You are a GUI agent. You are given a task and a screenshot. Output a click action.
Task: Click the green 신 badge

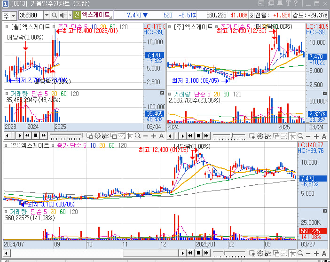point(77,15)
